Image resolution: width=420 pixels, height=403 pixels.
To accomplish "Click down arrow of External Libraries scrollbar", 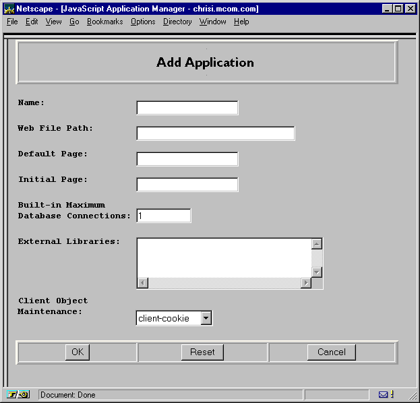I will 317,272.
